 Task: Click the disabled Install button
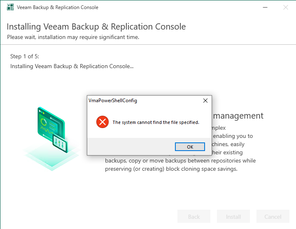[x=233, y=216]
